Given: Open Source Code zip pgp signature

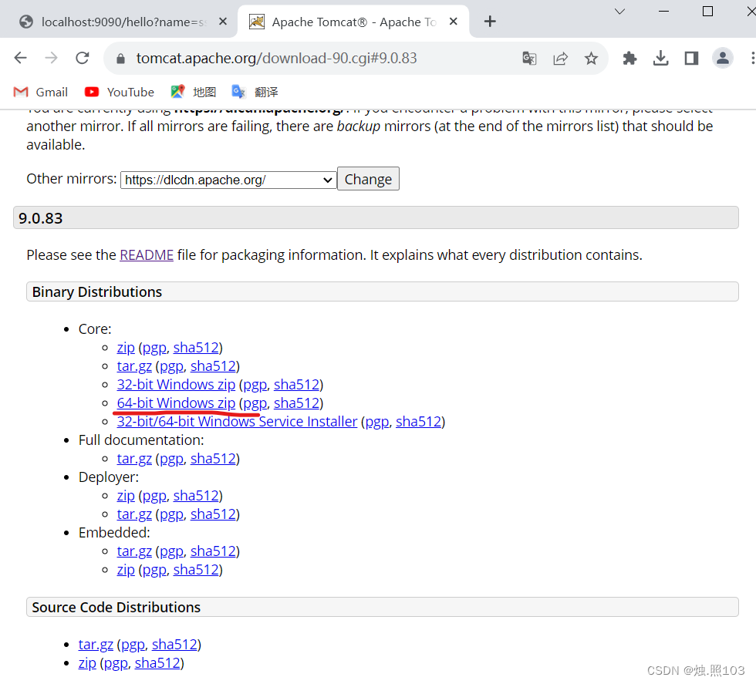Looking at the screenshot, I should click(116, 663).
